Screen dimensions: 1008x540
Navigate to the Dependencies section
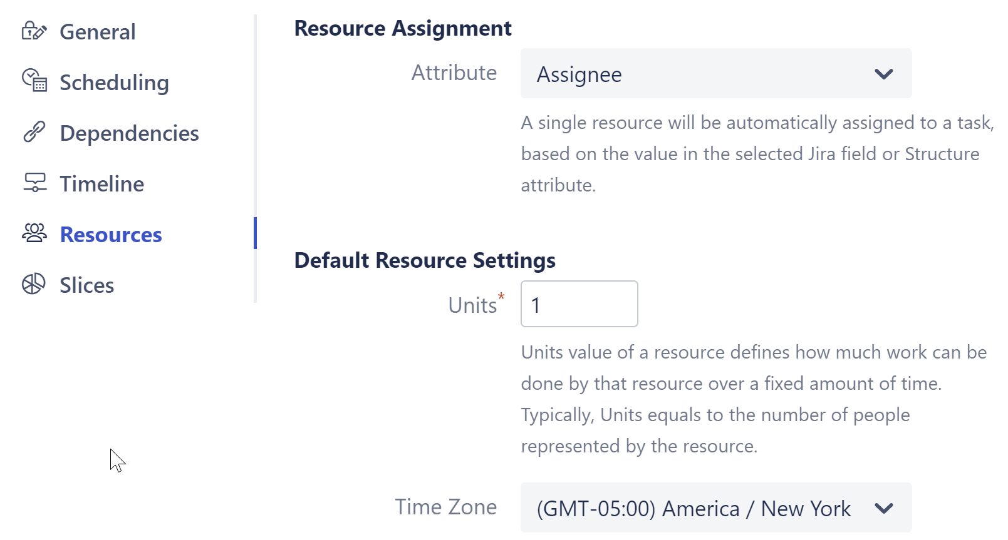[129, 133]
